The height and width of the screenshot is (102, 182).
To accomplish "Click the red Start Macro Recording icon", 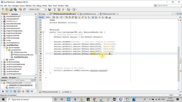I will (x=100, y=17).
